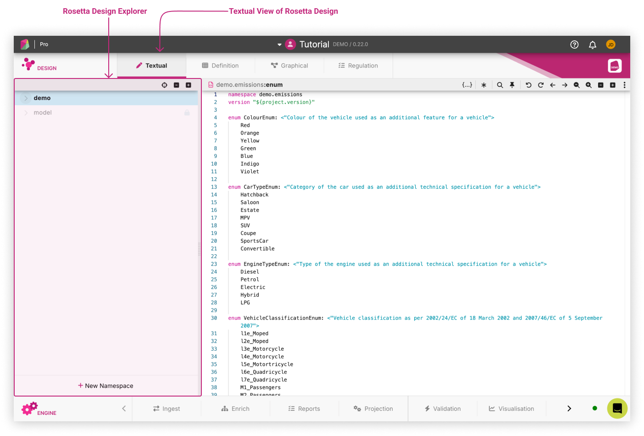Click line containing enum EngineTypeEnum

pyautogui.click(x=387, y=264)
